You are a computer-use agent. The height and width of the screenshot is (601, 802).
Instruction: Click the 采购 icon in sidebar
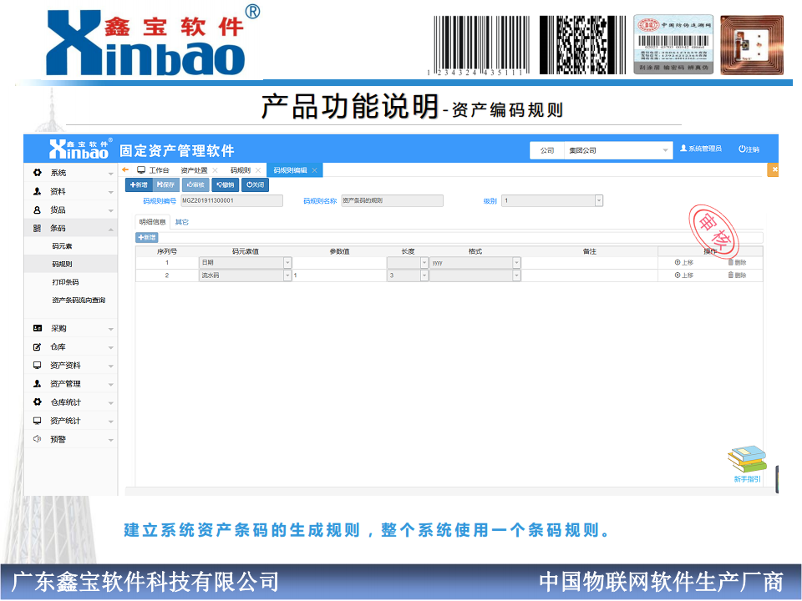pyautogui.click(x=37, y=328)
